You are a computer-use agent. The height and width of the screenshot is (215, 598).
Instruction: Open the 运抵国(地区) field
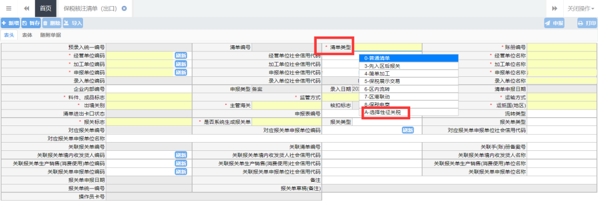point(562,106)
